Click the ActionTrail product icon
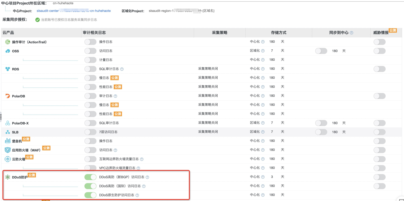Viewport: 404px width, 201px height. coord(8,42)
